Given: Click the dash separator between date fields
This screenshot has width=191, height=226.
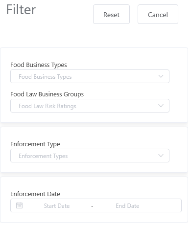Looking at the screenshot, I should (x=92, y=206).
